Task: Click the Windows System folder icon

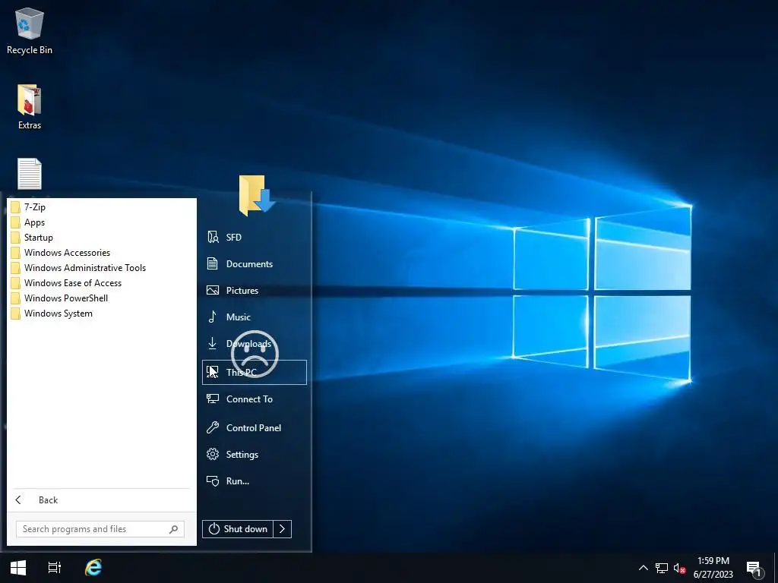Action: tap(15, 314)
